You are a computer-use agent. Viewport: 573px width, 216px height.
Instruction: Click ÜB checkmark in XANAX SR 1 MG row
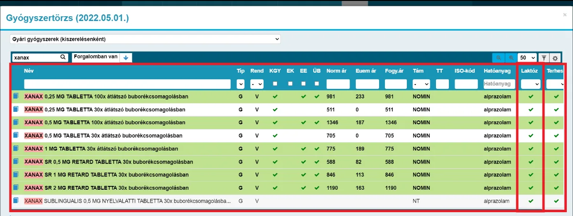click(x=316, y=175)
